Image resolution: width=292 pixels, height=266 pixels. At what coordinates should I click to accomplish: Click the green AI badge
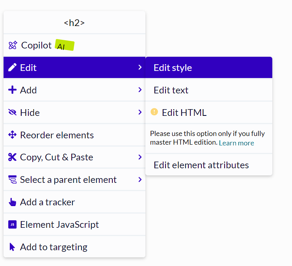(65, 45)
